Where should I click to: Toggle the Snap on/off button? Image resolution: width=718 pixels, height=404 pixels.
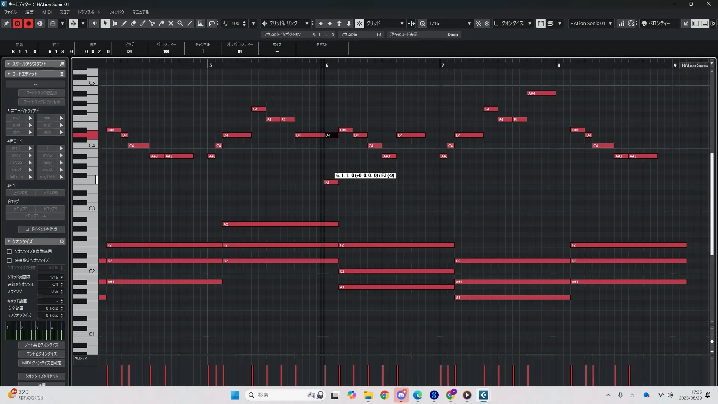click(x=359, y=23)
